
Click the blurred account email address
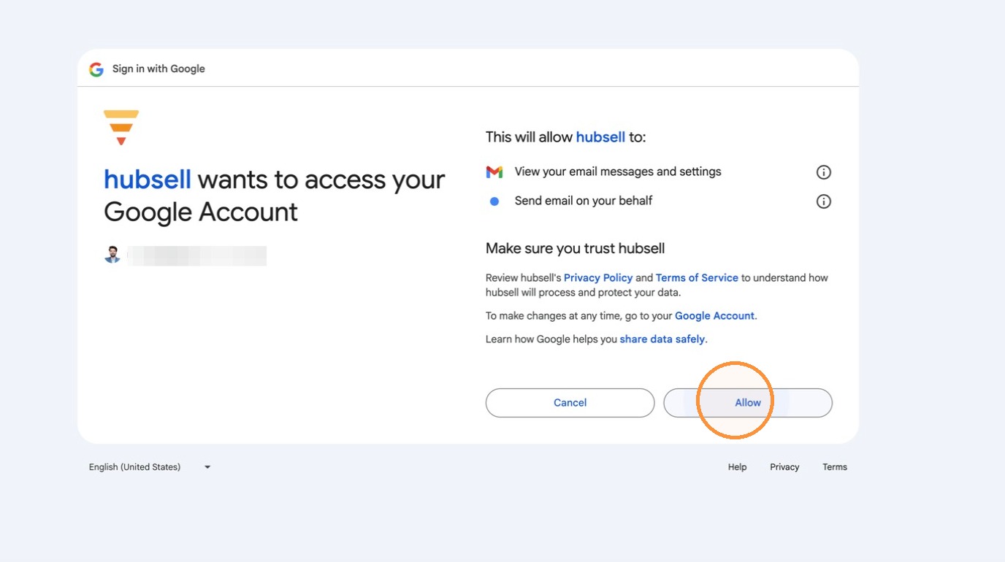(197, 255)
